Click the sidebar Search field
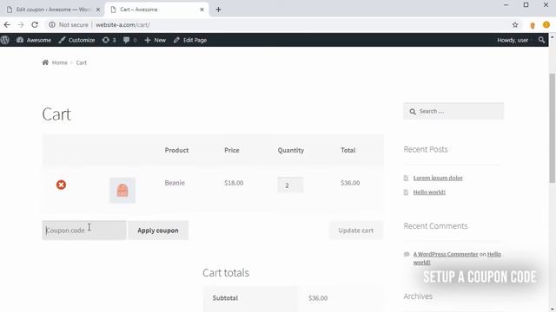The image size is (556, 312). (x=453, y=111)
